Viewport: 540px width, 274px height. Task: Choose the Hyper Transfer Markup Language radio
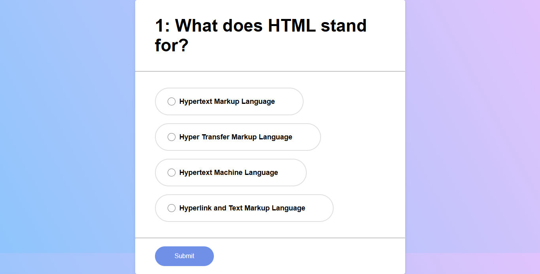tap(172, 137)
